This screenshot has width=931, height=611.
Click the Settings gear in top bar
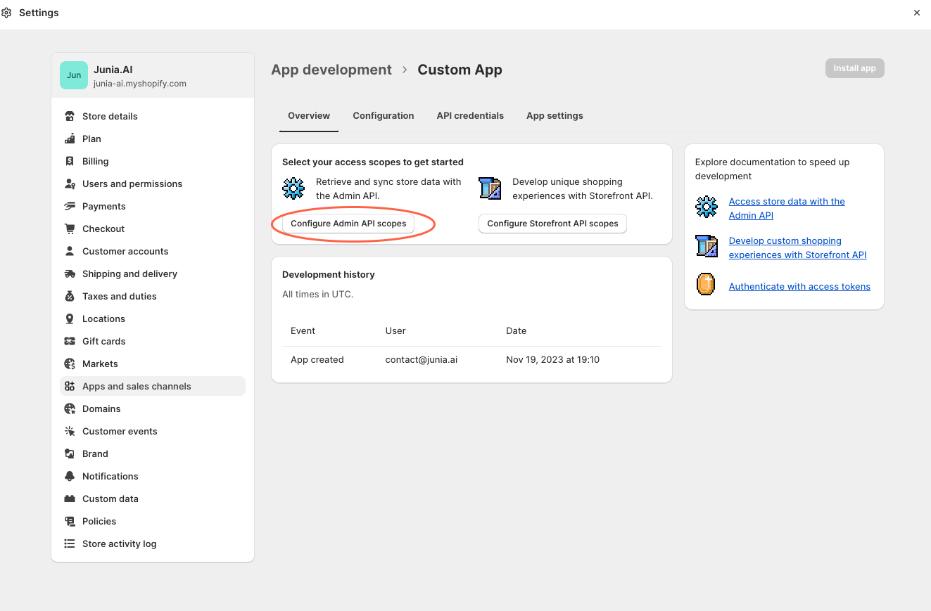[8, 13]
